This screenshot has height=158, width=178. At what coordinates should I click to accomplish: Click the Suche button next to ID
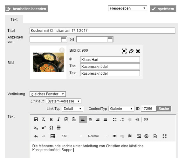164,109
